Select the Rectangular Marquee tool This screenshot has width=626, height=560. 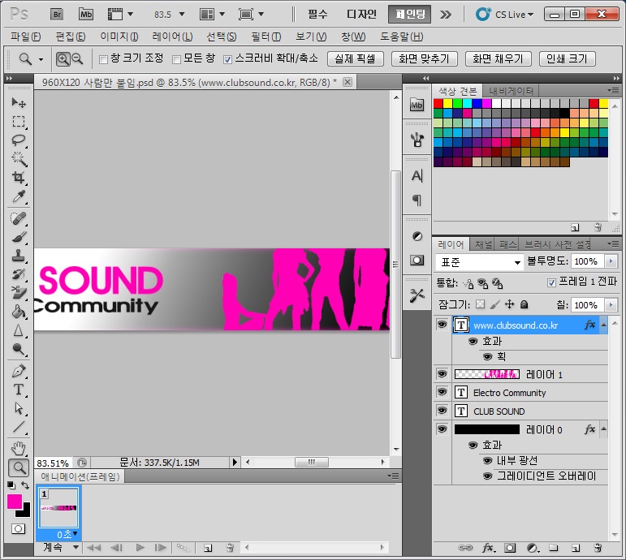(x=19, y=122)
